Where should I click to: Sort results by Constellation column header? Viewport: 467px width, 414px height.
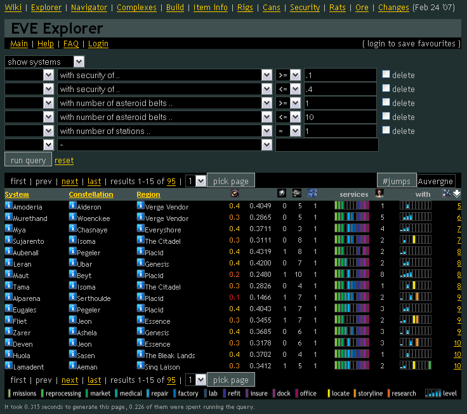pyautogui.click(x=91, y=194)
